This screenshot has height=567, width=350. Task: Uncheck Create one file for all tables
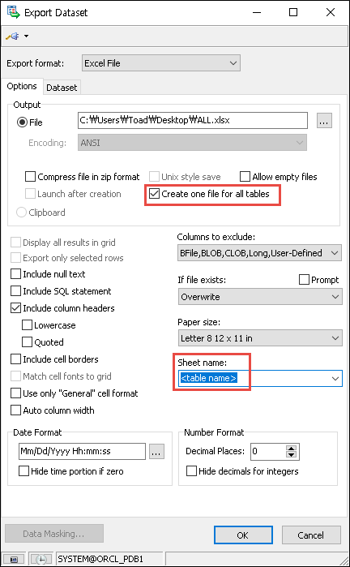[x=155, y=194]
